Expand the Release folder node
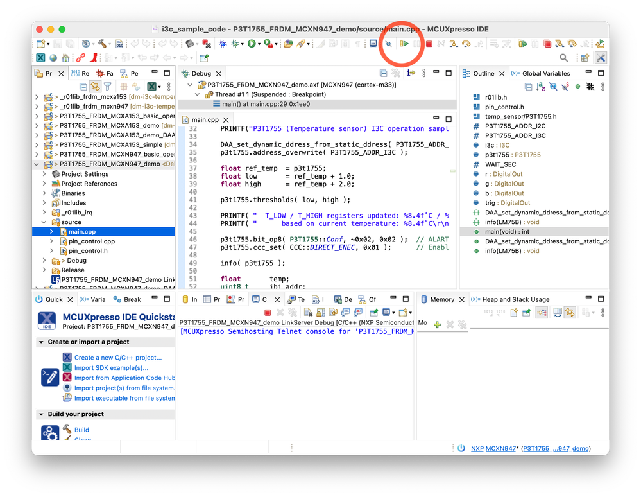The width and height of the screenshot is (641, 497). 44,270
